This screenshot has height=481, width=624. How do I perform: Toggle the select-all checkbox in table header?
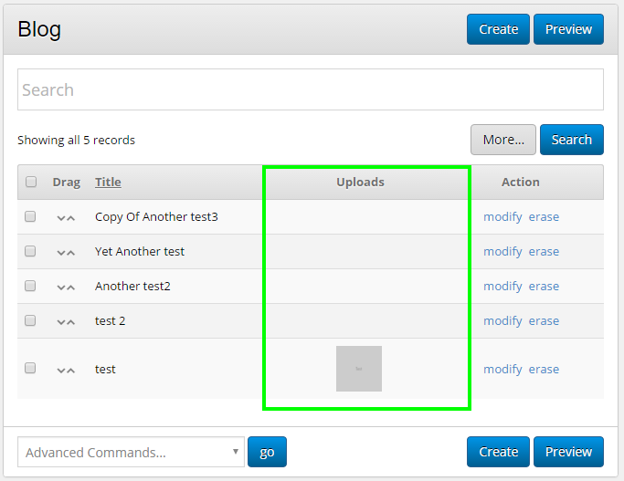31,183
